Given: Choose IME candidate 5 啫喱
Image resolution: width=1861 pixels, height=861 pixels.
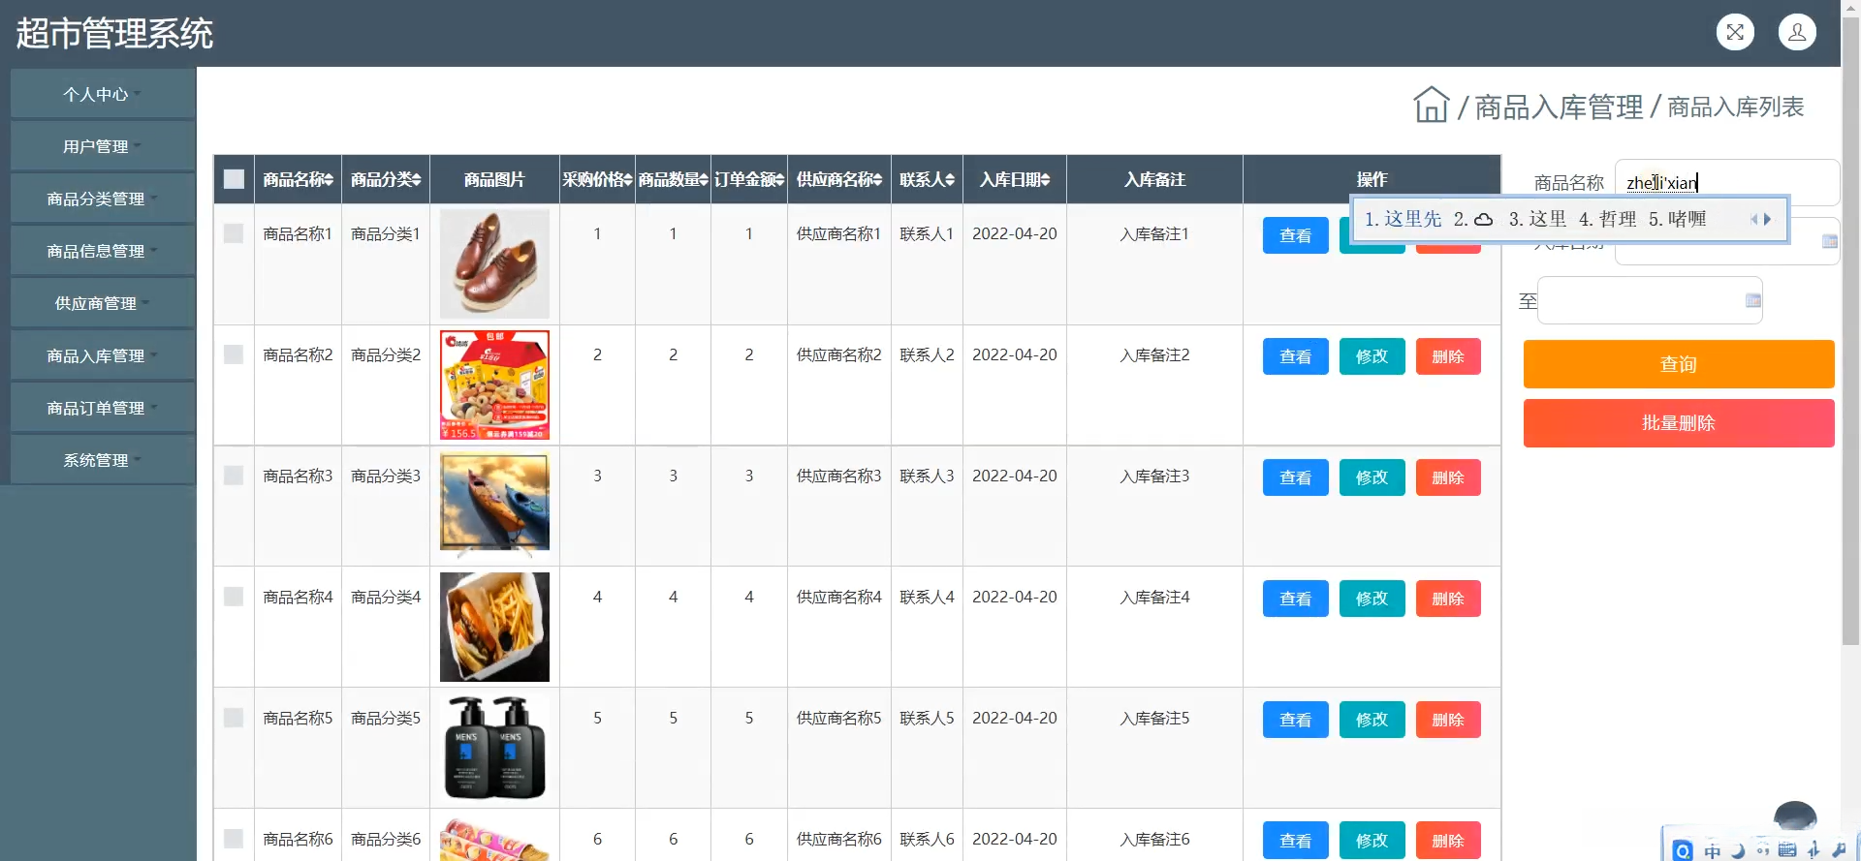Looking at the screenshot, I should point(1677,220).
